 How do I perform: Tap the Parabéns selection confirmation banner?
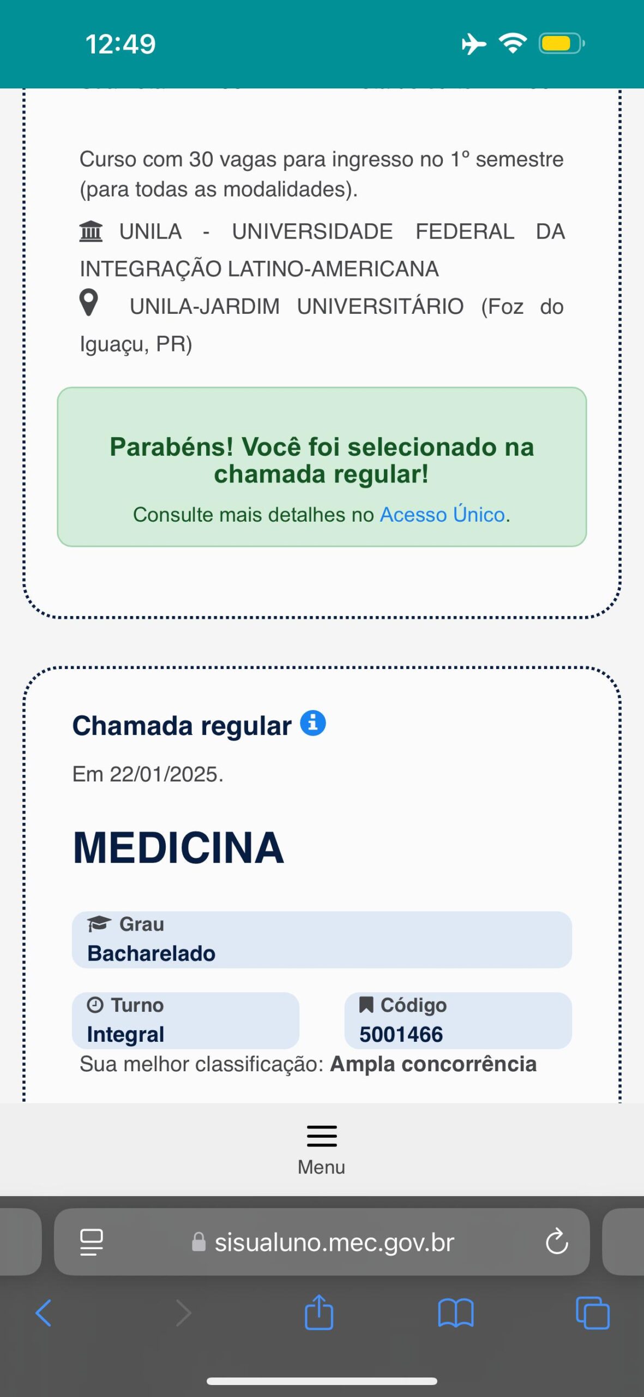[x=322, y=467]
